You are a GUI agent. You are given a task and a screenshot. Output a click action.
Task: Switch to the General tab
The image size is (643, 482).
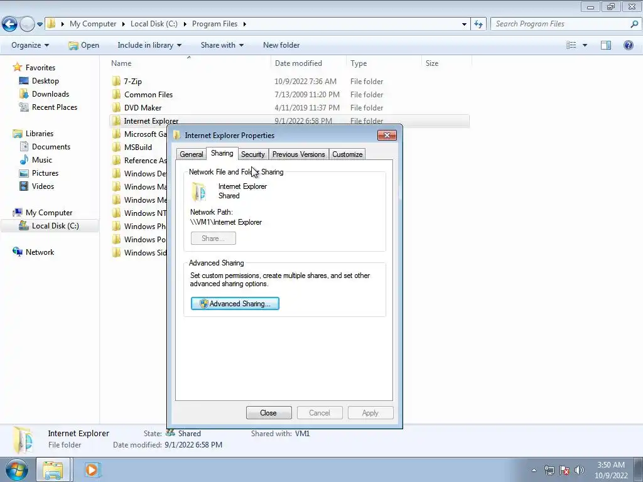coord(191,154)
